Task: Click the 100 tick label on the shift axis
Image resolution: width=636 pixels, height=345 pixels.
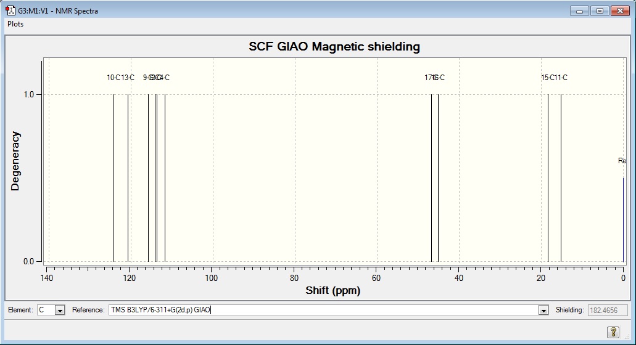Action: click(212, 278)
